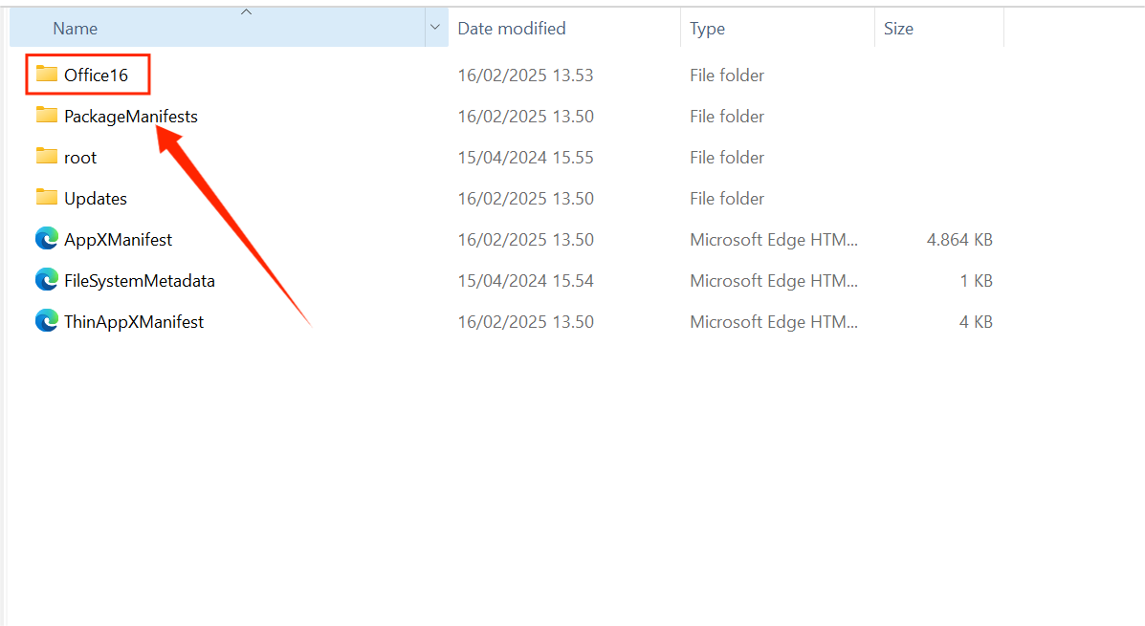Click the 4.864 KB size value
This screenshot has height=626, width=1145.
click(x=958, y=239)
